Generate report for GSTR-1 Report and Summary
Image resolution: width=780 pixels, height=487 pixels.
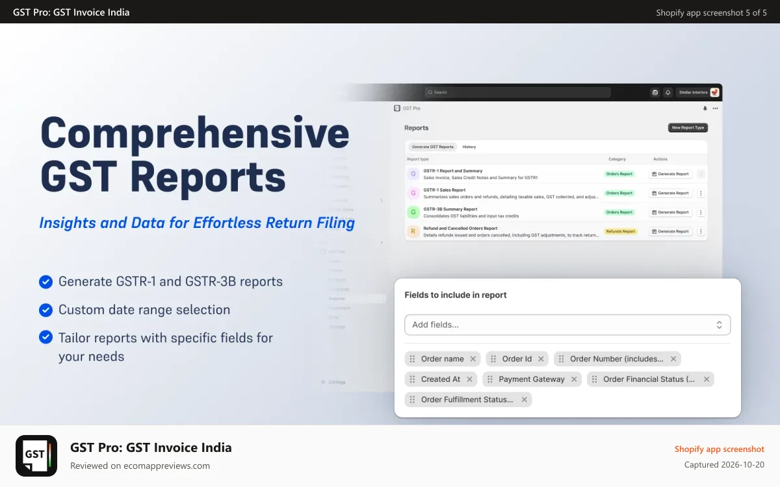pyautogui.click(x=671, y=174)
